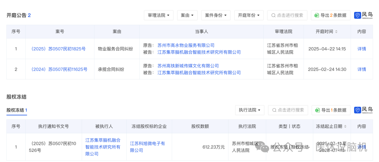The image size is (379, 162).
Task: Expand the 案由 filter dropdown
Action: pyautogui.click(x=187, y=15)
